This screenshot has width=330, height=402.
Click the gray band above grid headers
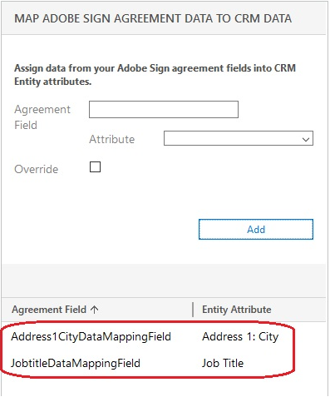(164, 280)
